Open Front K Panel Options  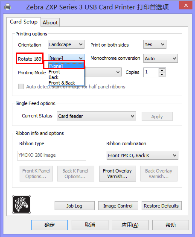pos(36,173)
